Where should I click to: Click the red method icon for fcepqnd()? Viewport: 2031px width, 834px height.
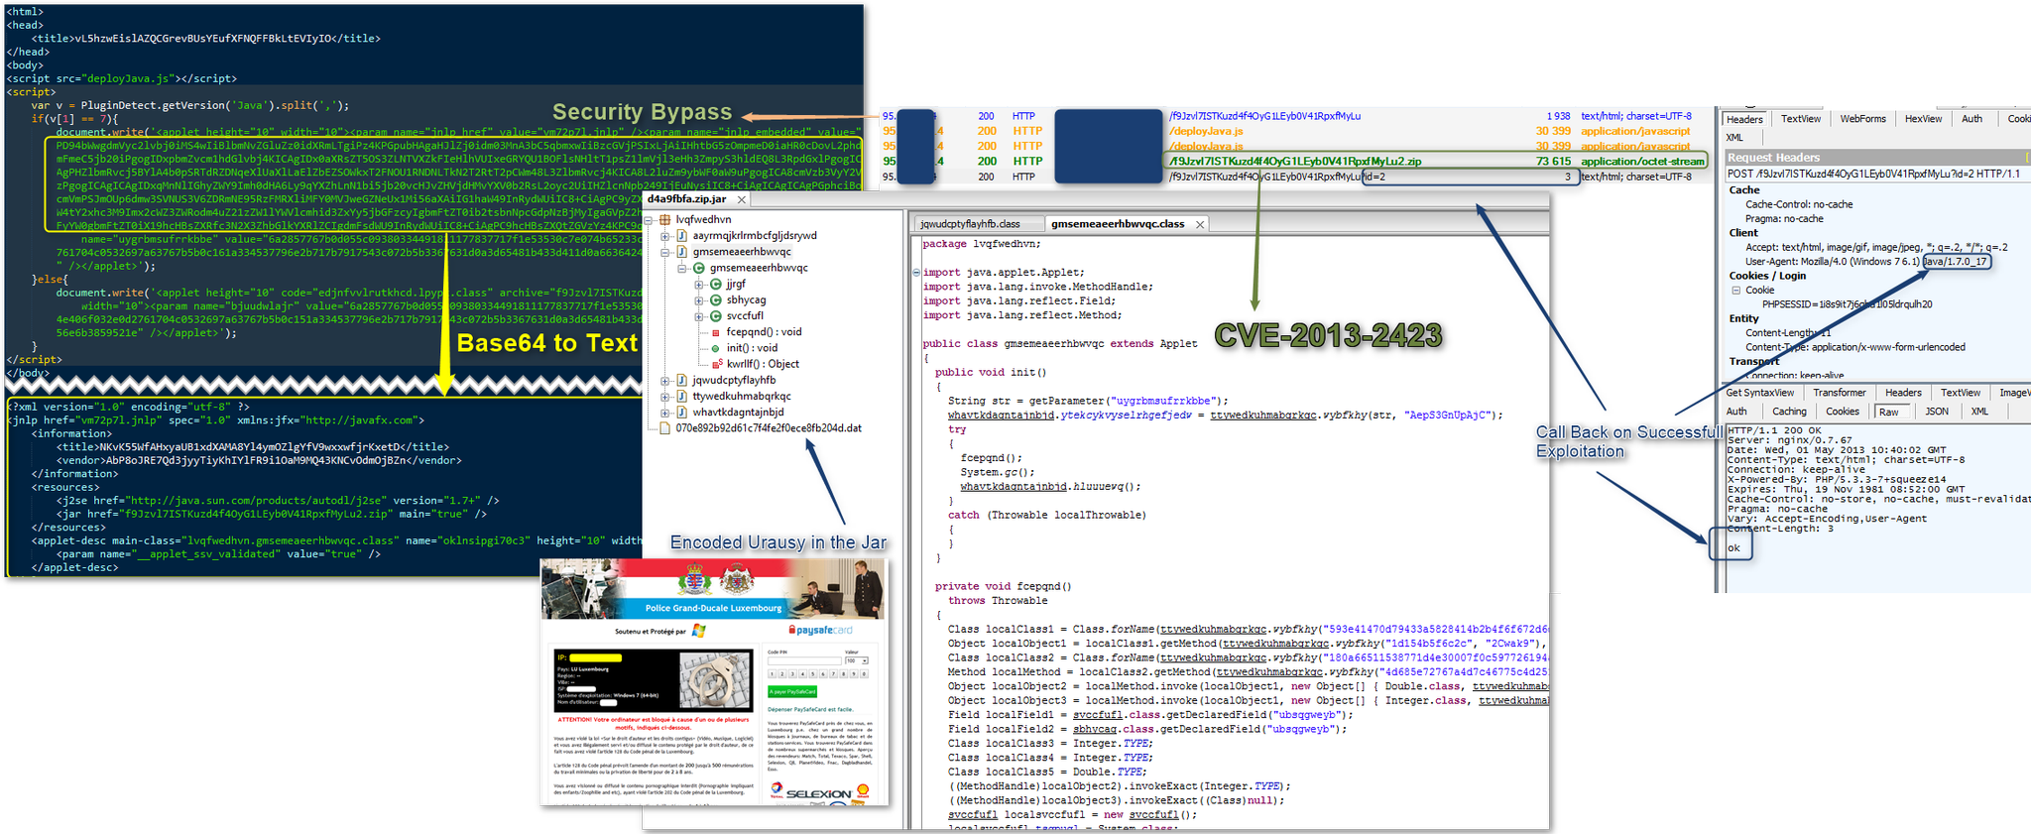pyautogui.click(x=716, y=332)
